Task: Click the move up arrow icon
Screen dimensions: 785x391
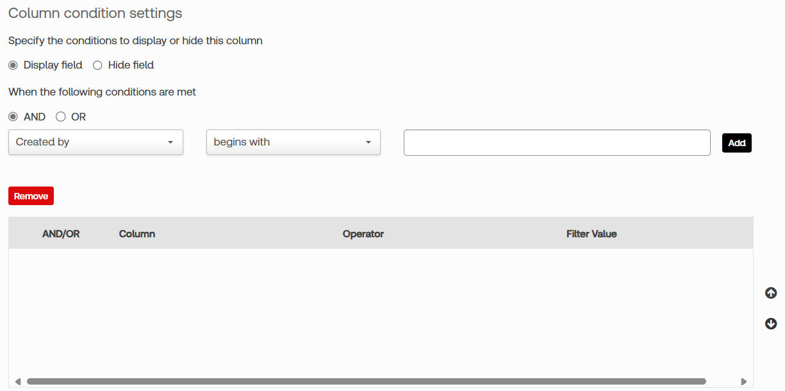Action: point(771,293)
